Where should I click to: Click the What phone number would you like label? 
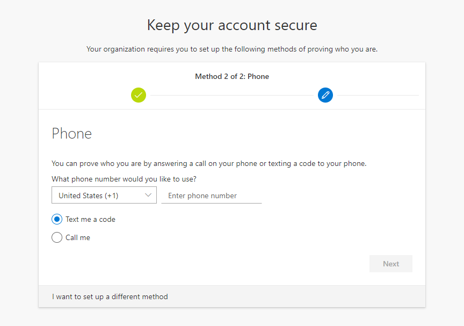coord(124,179)
